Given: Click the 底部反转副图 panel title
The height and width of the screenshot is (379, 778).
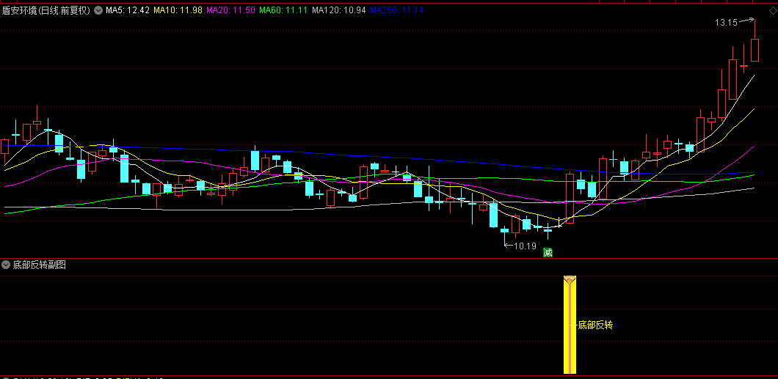Looking at the screenshot, I should pos(39,265).
